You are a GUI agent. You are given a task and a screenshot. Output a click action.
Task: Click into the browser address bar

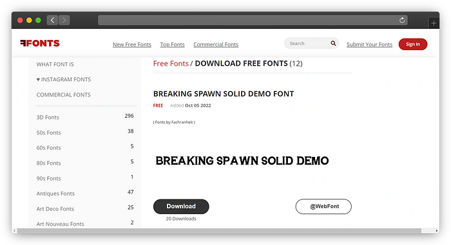253,20
